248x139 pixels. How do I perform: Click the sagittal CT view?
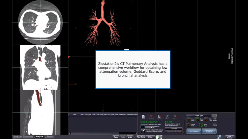point(40,112)
